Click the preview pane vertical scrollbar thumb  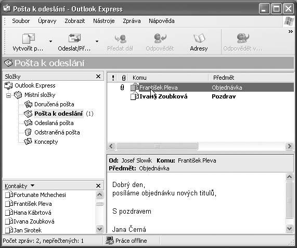289,200
